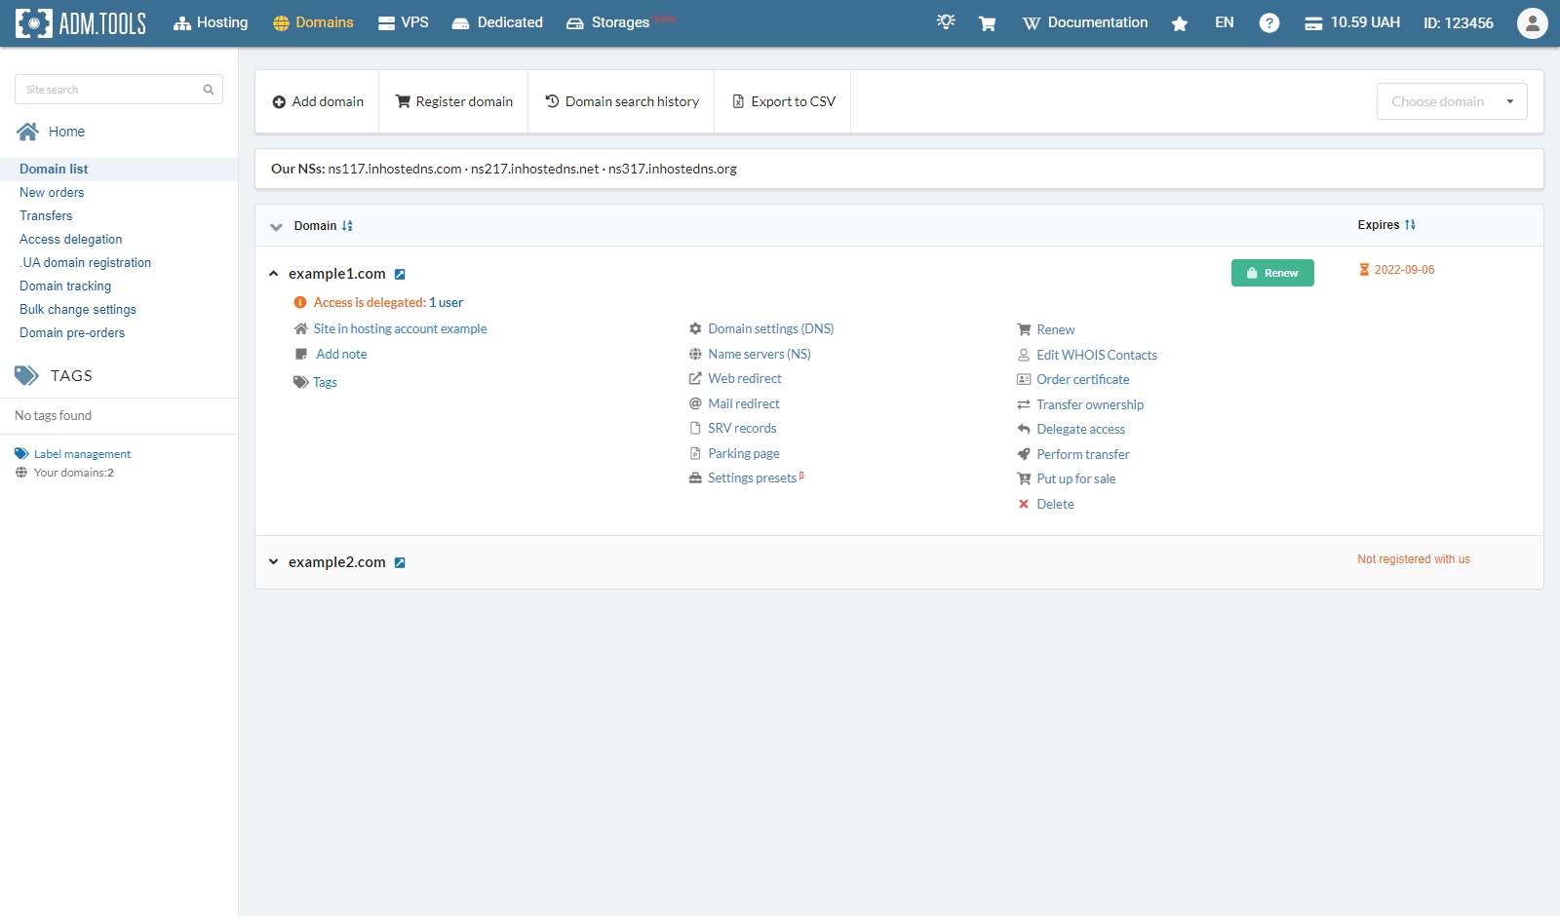Open the user profile avatar
Screen dimensions: 1560x916
(1532, 23)
